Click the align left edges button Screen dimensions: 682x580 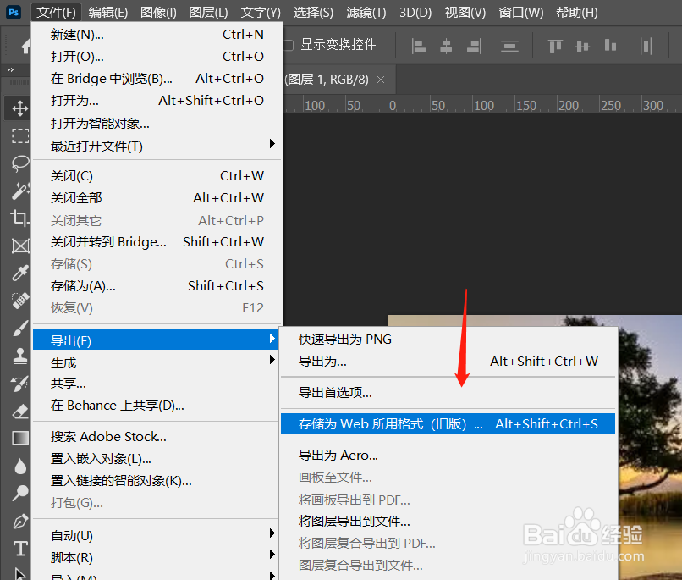point(419,46)
